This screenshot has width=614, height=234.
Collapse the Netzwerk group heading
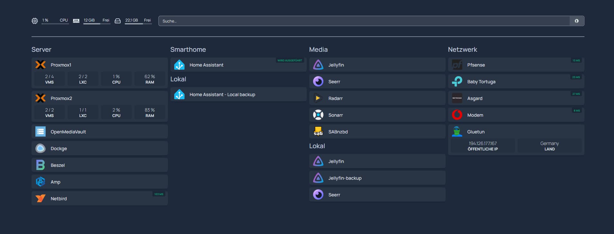coord(463,50)
